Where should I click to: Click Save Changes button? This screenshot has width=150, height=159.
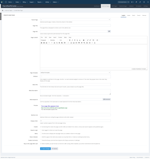click(45, 149)
